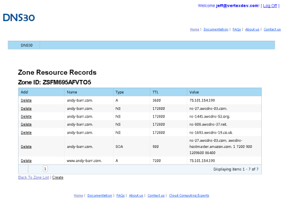Image resolution: width=284 pixels, height=200 pixels.
Task: Open the Cloud Computing Experts link
Action: pyautogui.click(x=189, y=195)
